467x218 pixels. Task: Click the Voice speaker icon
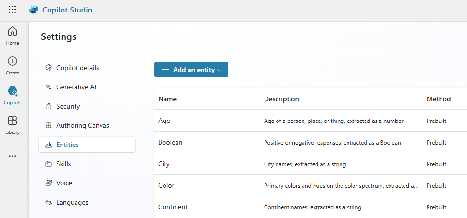[49, 183]
